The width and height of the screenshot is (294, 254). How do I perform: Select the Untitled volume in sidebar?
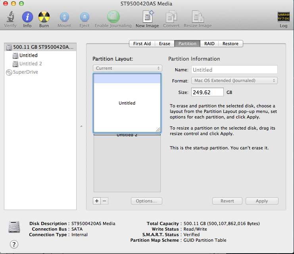click(40, 55)
